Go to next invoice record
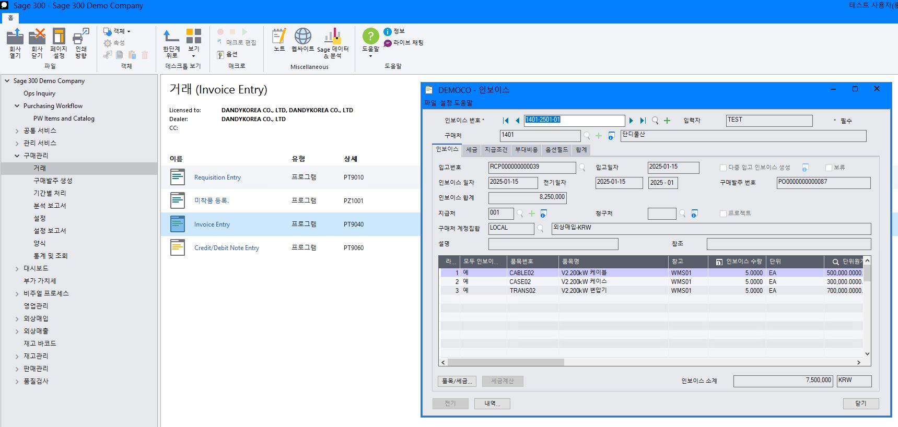Screen dimensions: 898x427 point(631,121)
